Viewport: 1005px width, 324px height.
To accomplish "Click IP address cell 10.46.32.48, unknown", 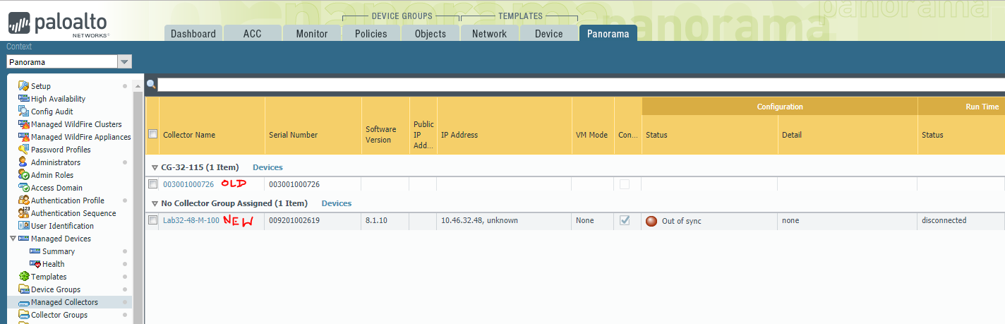I will point(480,220).
